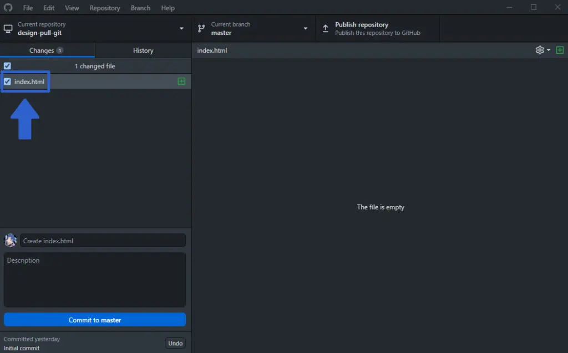Click the Commit to master button
The height and width of the screenshot is (353, 568).
pyautogui.click(x=94, y=319)
